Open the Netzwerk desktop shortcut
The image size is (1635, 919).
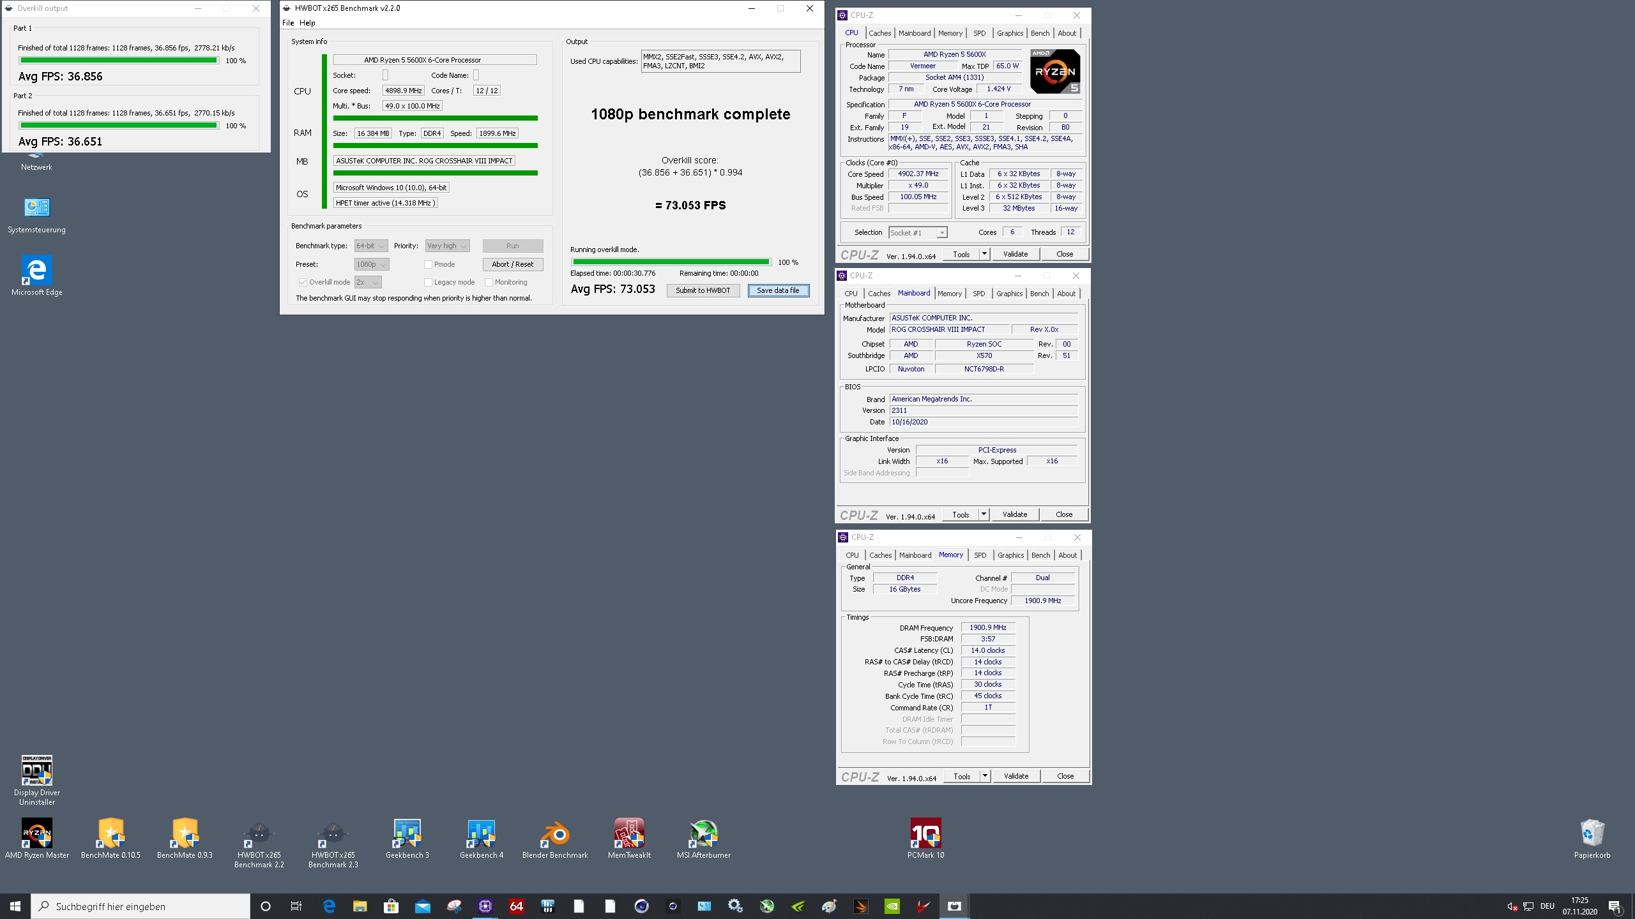(x=36, y=162)
